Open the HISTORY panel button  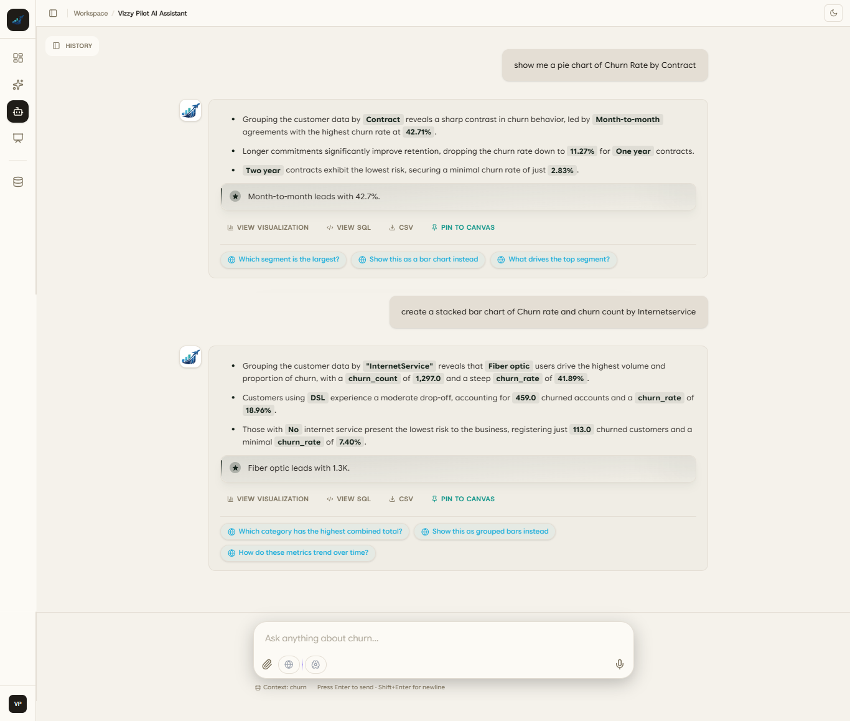72,46
